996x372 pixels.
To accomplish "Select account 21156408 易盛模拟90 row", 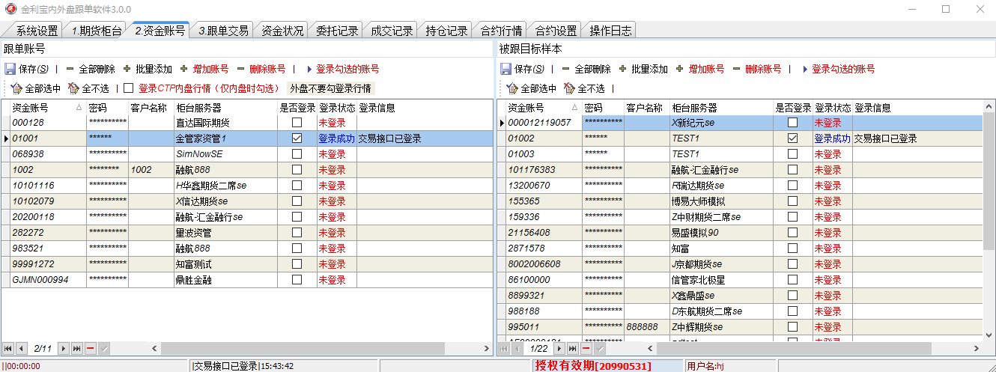I will (x=740, y=233).
